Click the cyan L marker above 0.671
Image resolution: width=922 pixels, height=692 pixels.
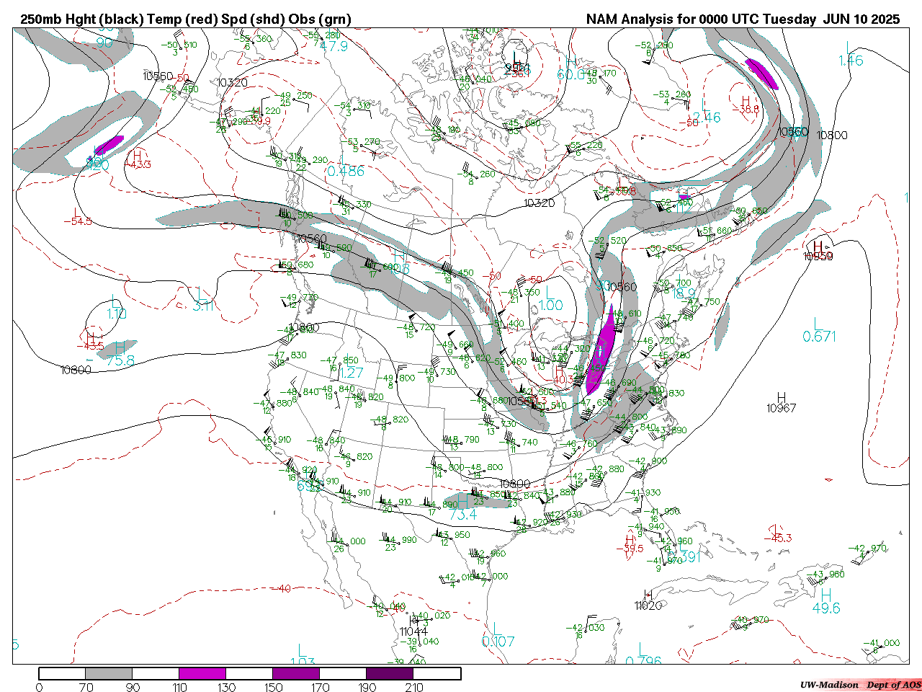coord(818,322)
